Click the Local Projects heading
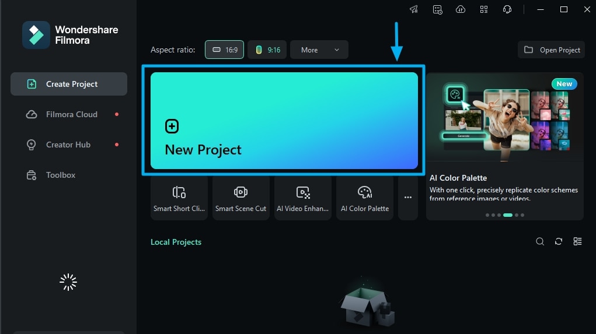Image resolution: width=596 pixels, height=334 pixels. pos(176,242)
